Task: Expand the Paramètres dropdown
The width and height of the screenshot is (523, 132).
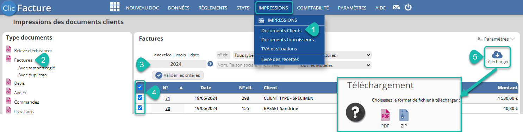Action: (x=496, y=39)
